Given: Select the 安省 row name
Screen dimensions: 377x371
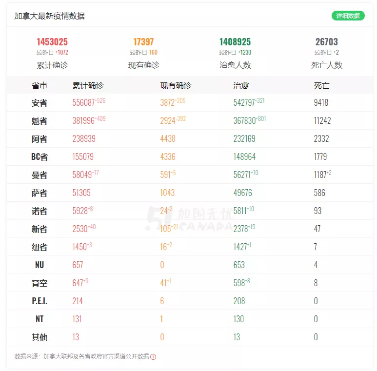Looking at the screenshot, I should tap(40, 103).
